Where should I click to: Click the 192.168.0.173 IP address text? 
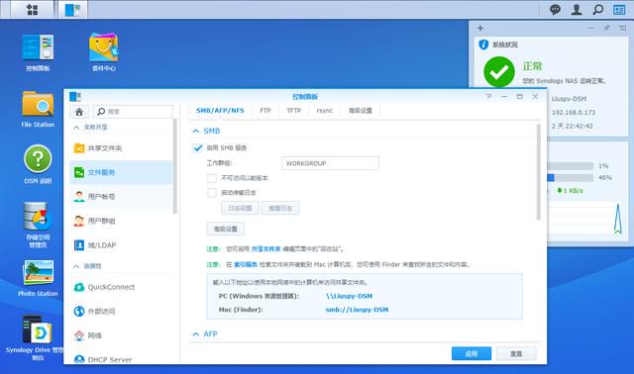click(x=573, y=112)
